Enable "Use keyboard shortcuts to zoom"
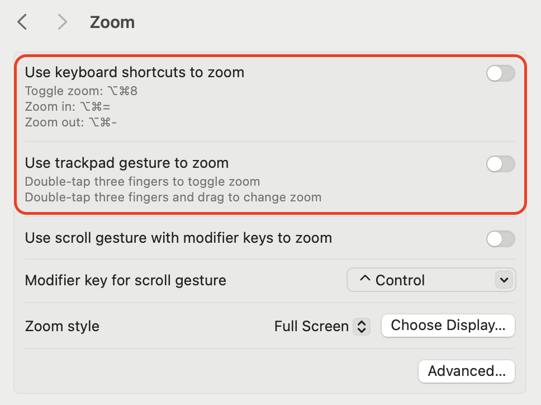The height and width of the screenshot is (405, 541). pyautogui.click(x=500, y=73)
